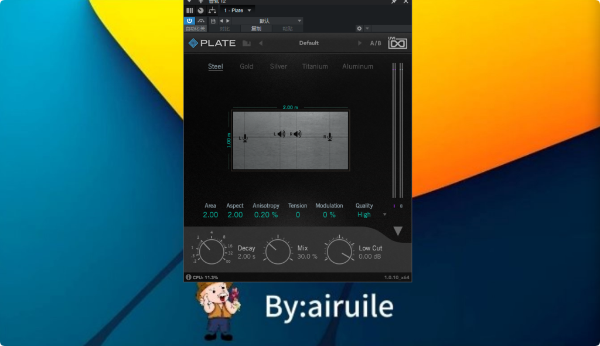This screenshot has width=600, height=346.
Task: Click the version 1.0.10_x64 text
Action: click(x=397, y=277)
